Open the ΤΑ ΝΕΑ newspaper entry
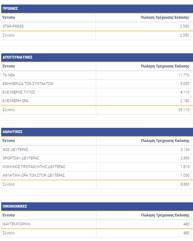Viewport: 193px width, 241px height. pos(9,75)
